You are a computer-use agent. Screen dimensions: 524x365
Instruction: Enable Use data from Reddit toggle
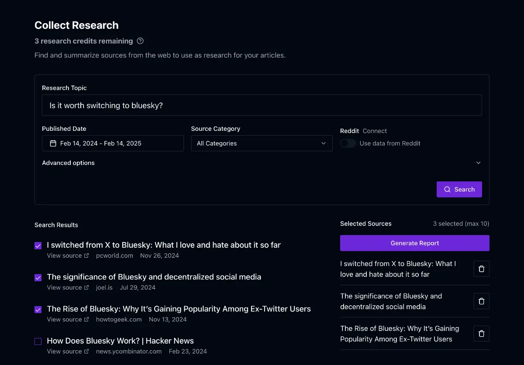tap(348, 143)
